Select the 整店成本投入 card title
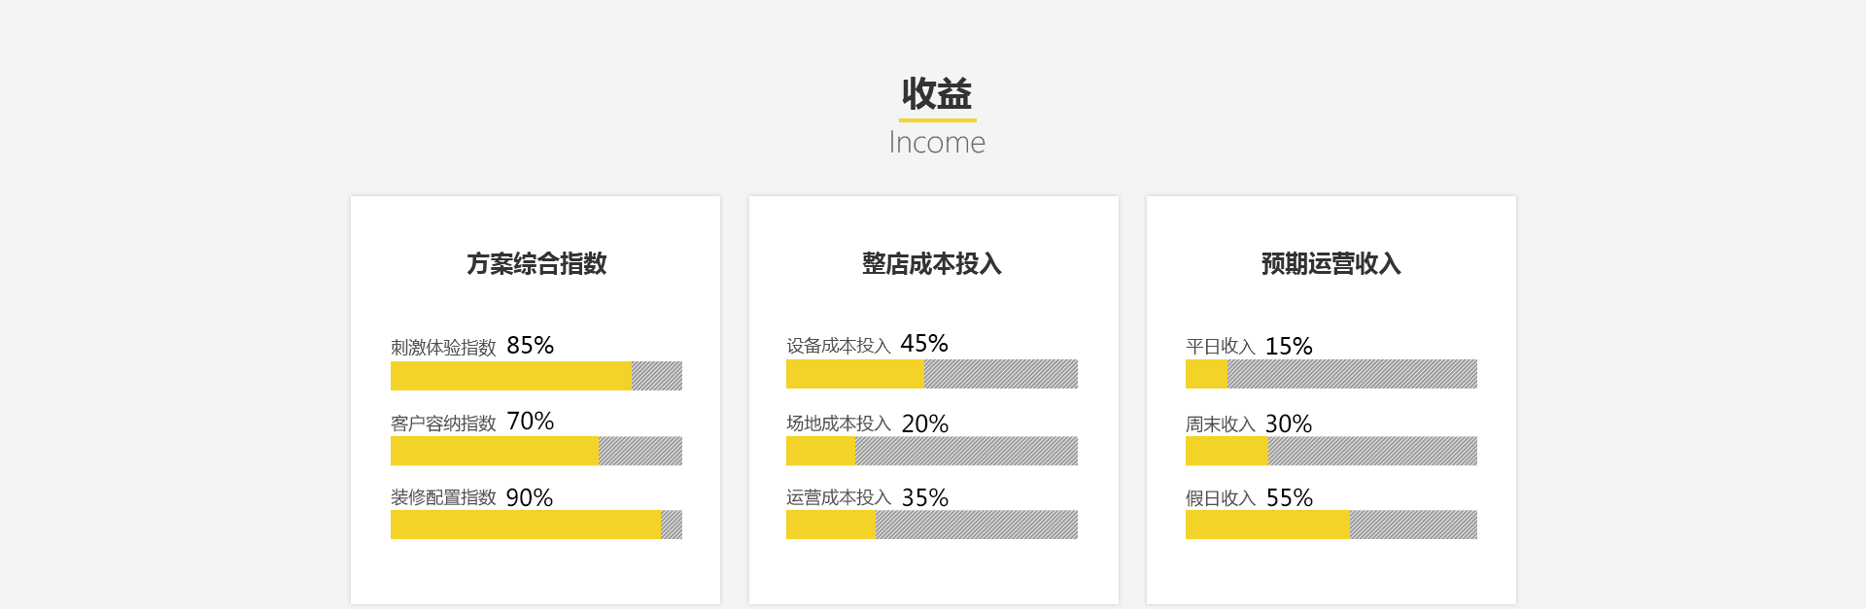Viewport: 1866px width, 609px height. pyautogui.click(x=932, y=263)
